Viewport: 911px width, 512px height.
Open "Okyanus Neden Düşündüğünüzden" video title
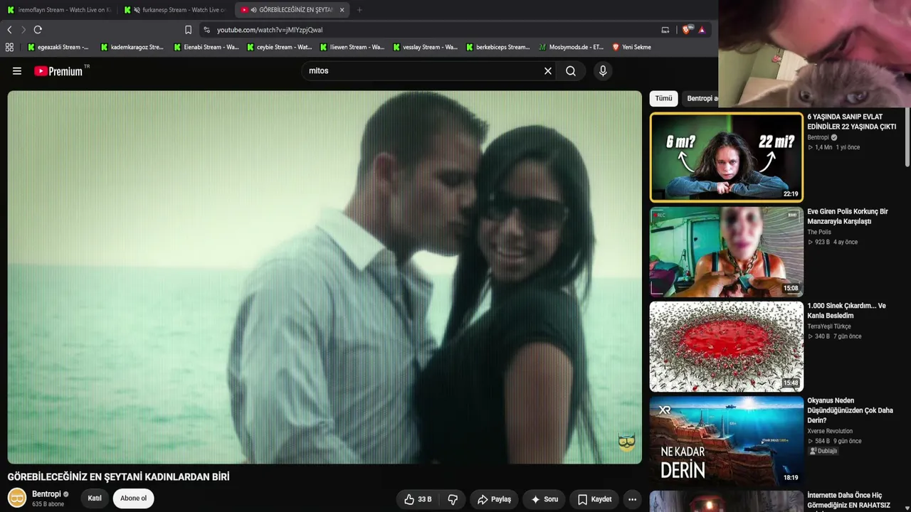pos(850,410)
